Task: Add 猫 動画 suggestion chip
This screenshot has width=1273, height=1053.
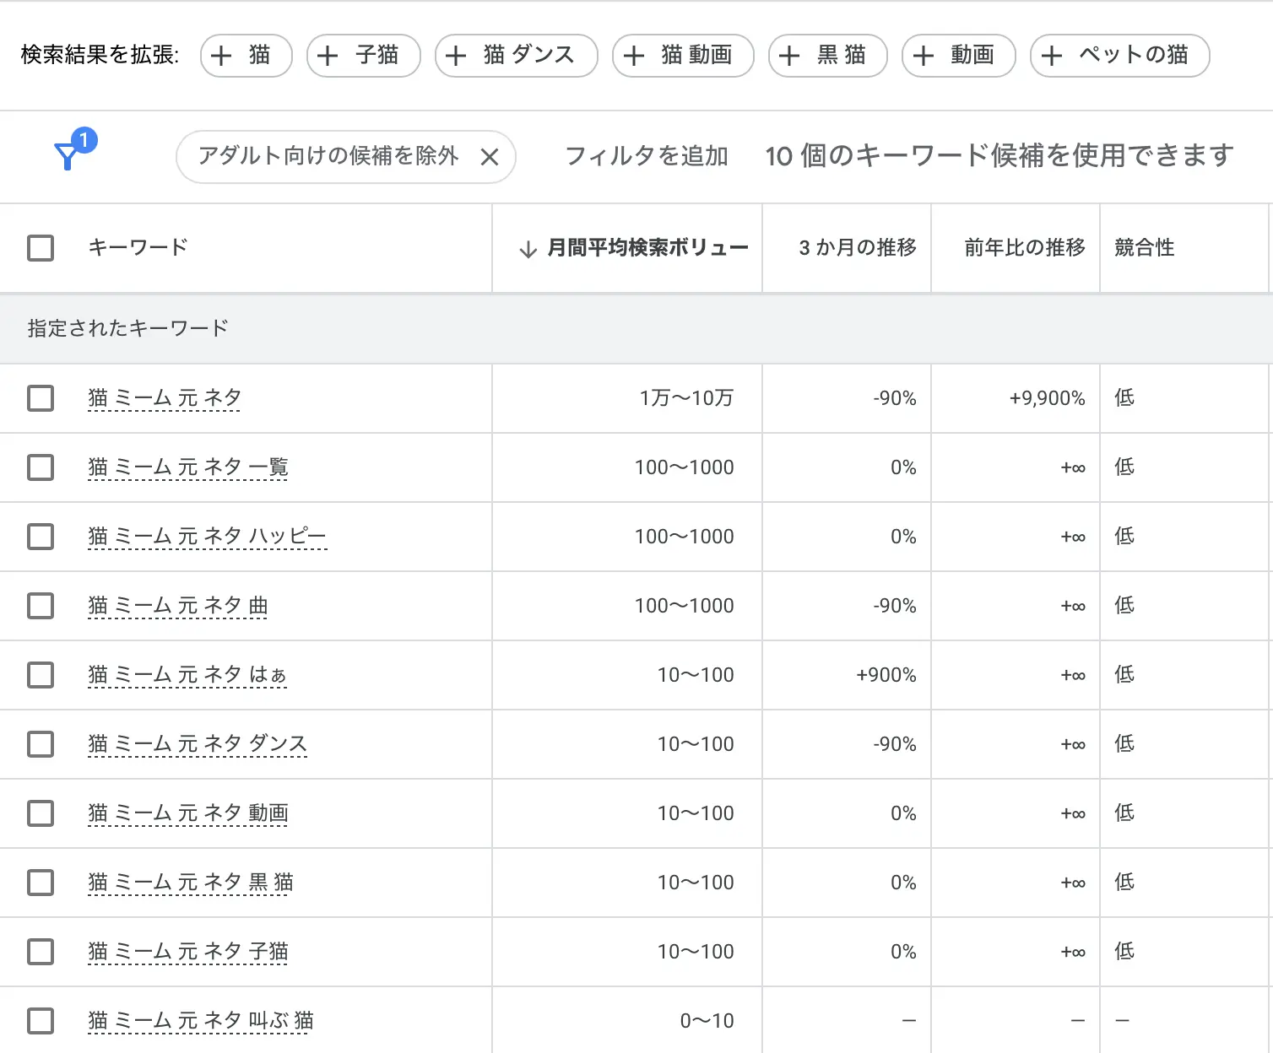Action: pyautogui.click(x=682, y=56)
